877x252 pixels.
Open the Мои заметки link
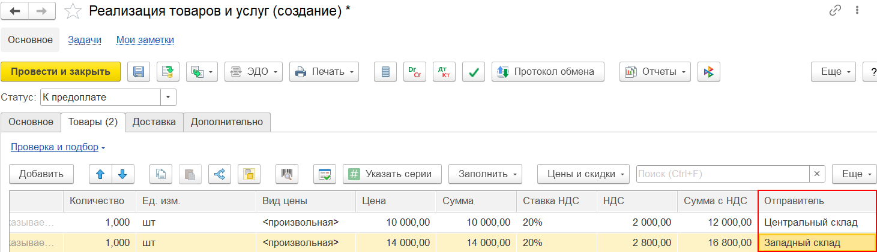(x=145, y=40)
